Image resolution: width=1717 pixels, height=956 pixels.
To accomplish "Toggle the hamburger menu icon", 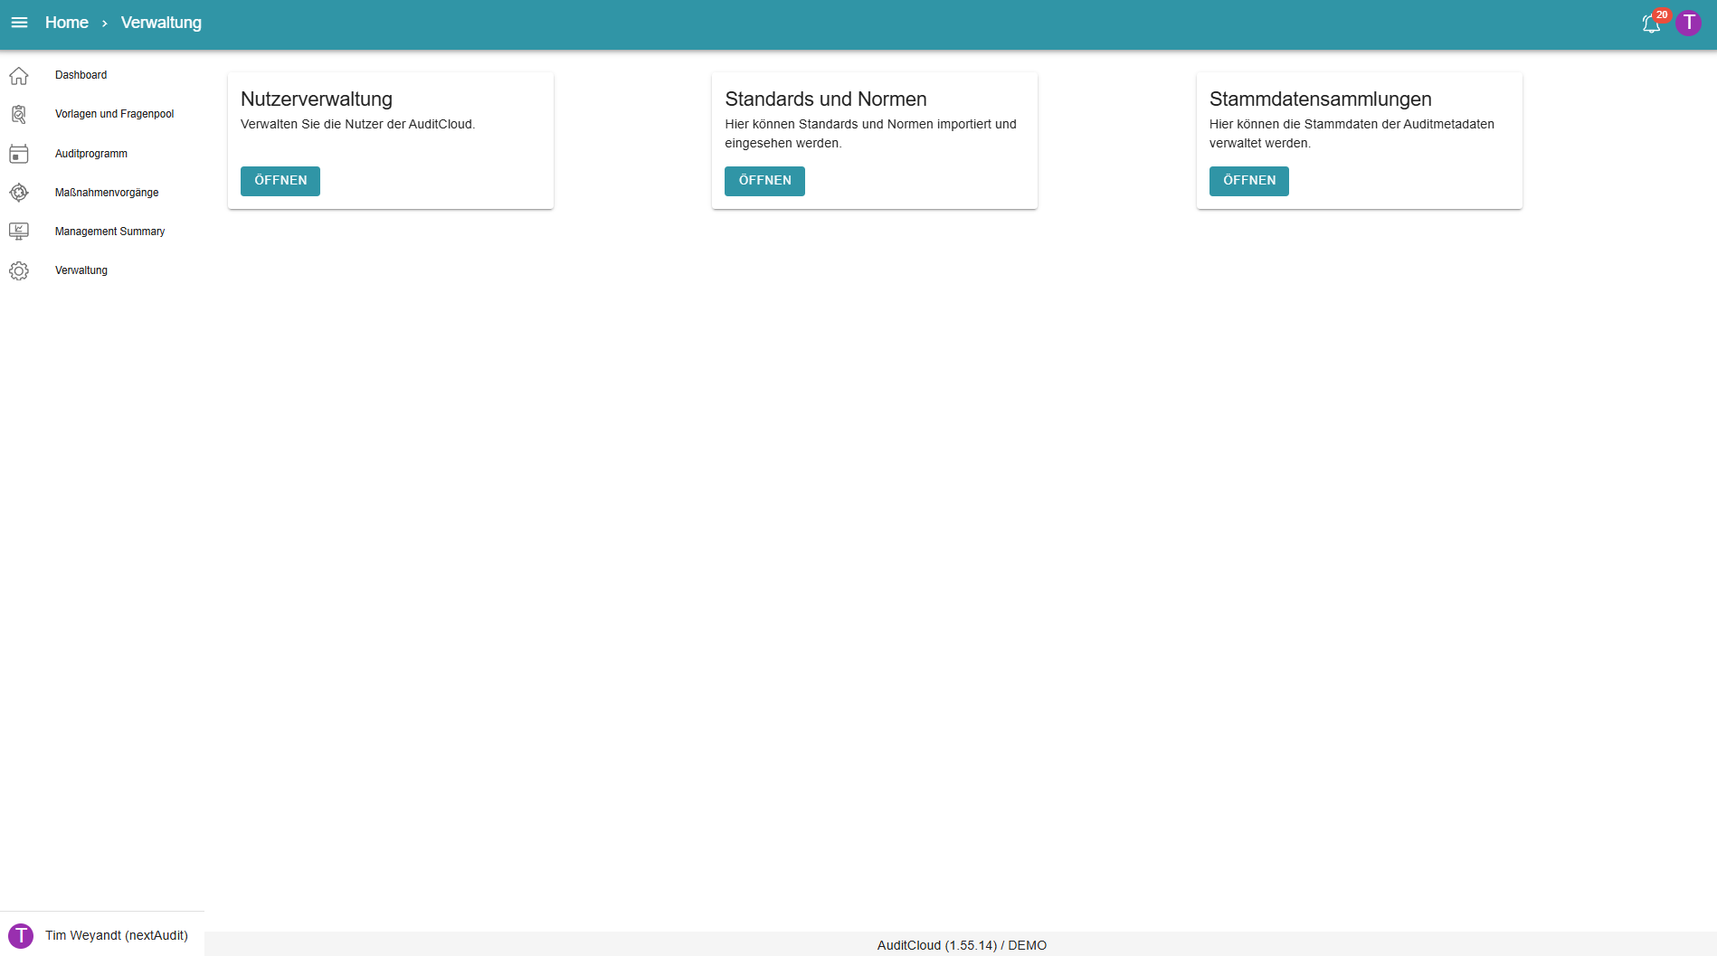I will pos(19,23).
